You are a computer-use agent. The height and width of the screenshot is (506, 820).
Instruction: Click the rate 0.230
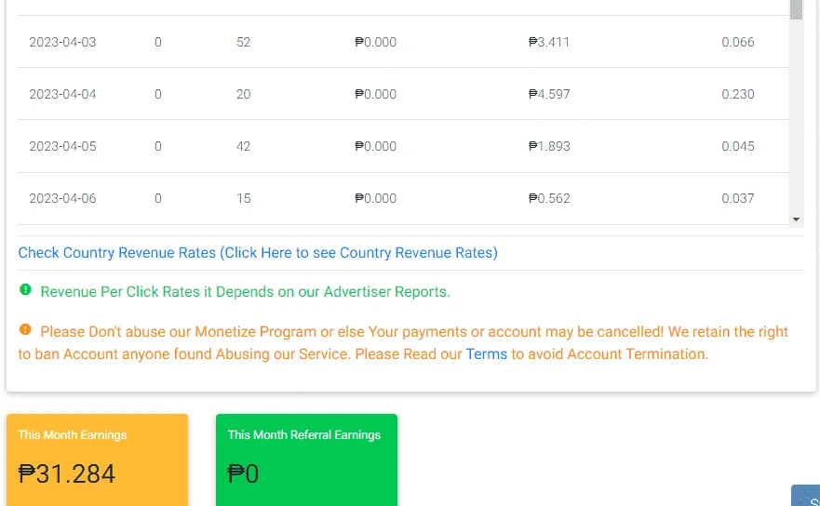738,94
